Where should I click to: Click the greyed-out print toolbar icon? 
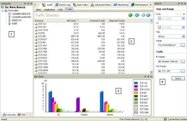[143, 15]
